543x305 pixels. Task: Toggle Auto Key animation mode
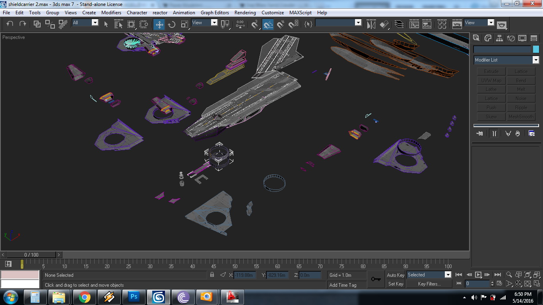[x=396, y=275]
